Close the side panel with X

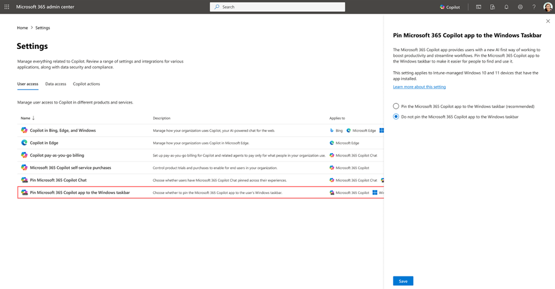[548, 21]
